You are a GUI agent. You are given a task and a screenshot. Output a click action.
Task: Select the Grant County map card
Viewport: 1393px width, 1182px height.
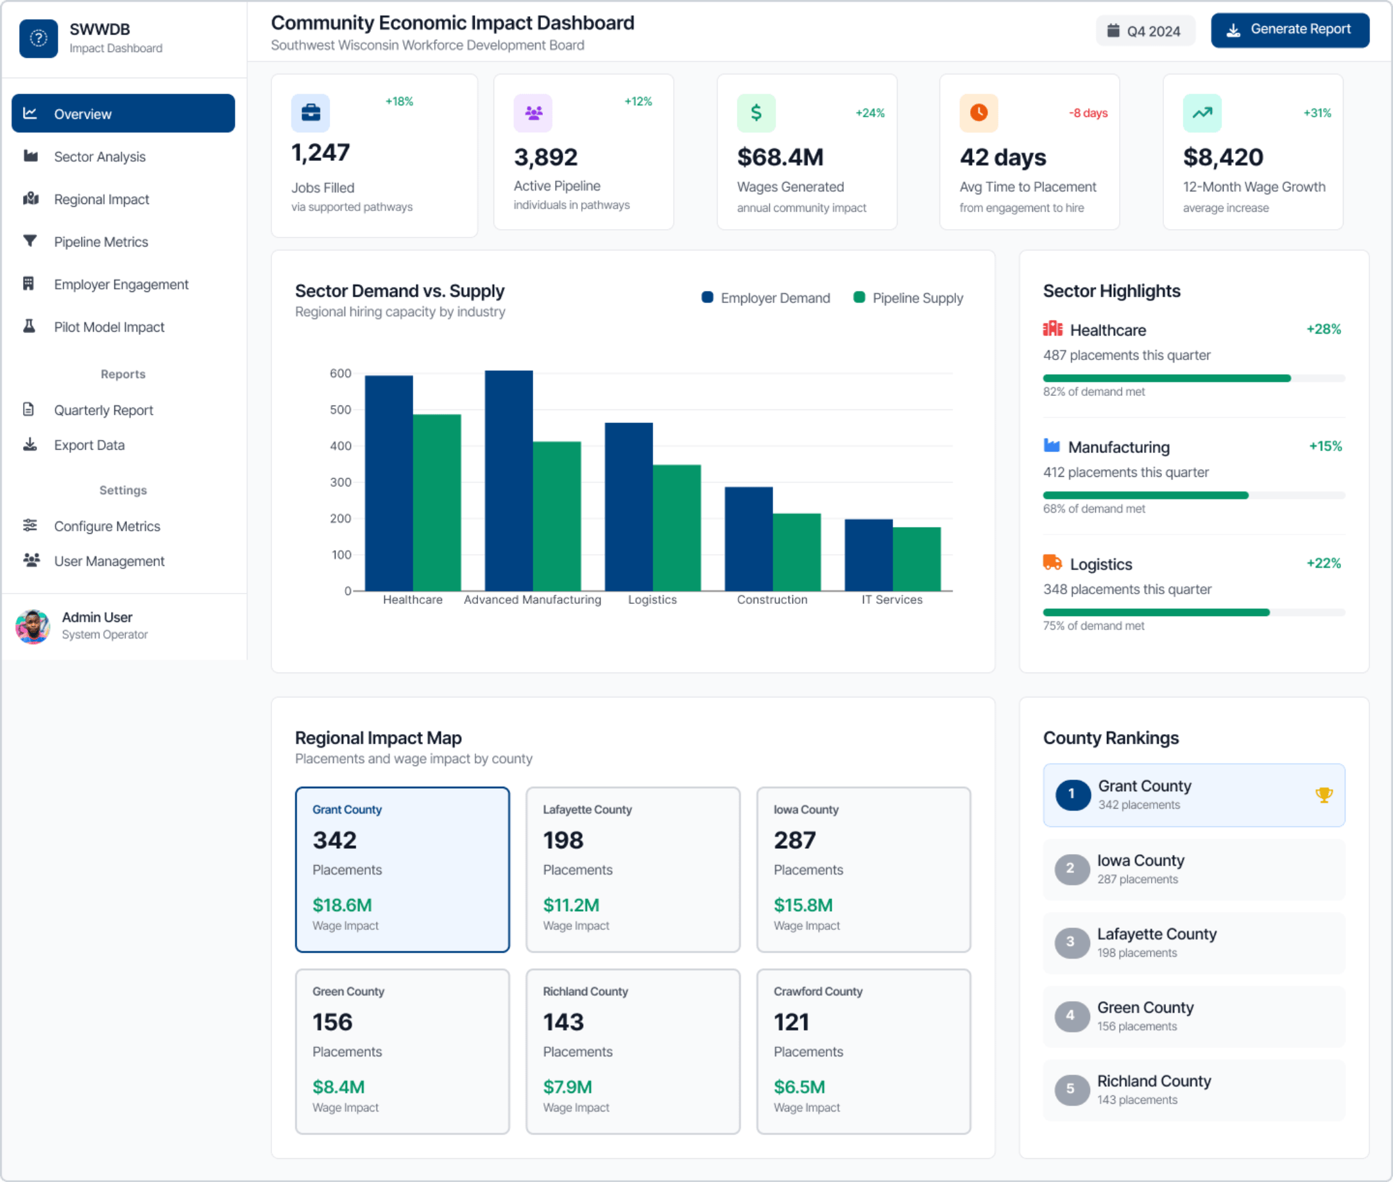[402, 869]
